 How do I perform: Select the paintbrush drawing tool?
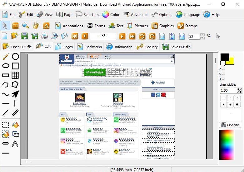6,57
